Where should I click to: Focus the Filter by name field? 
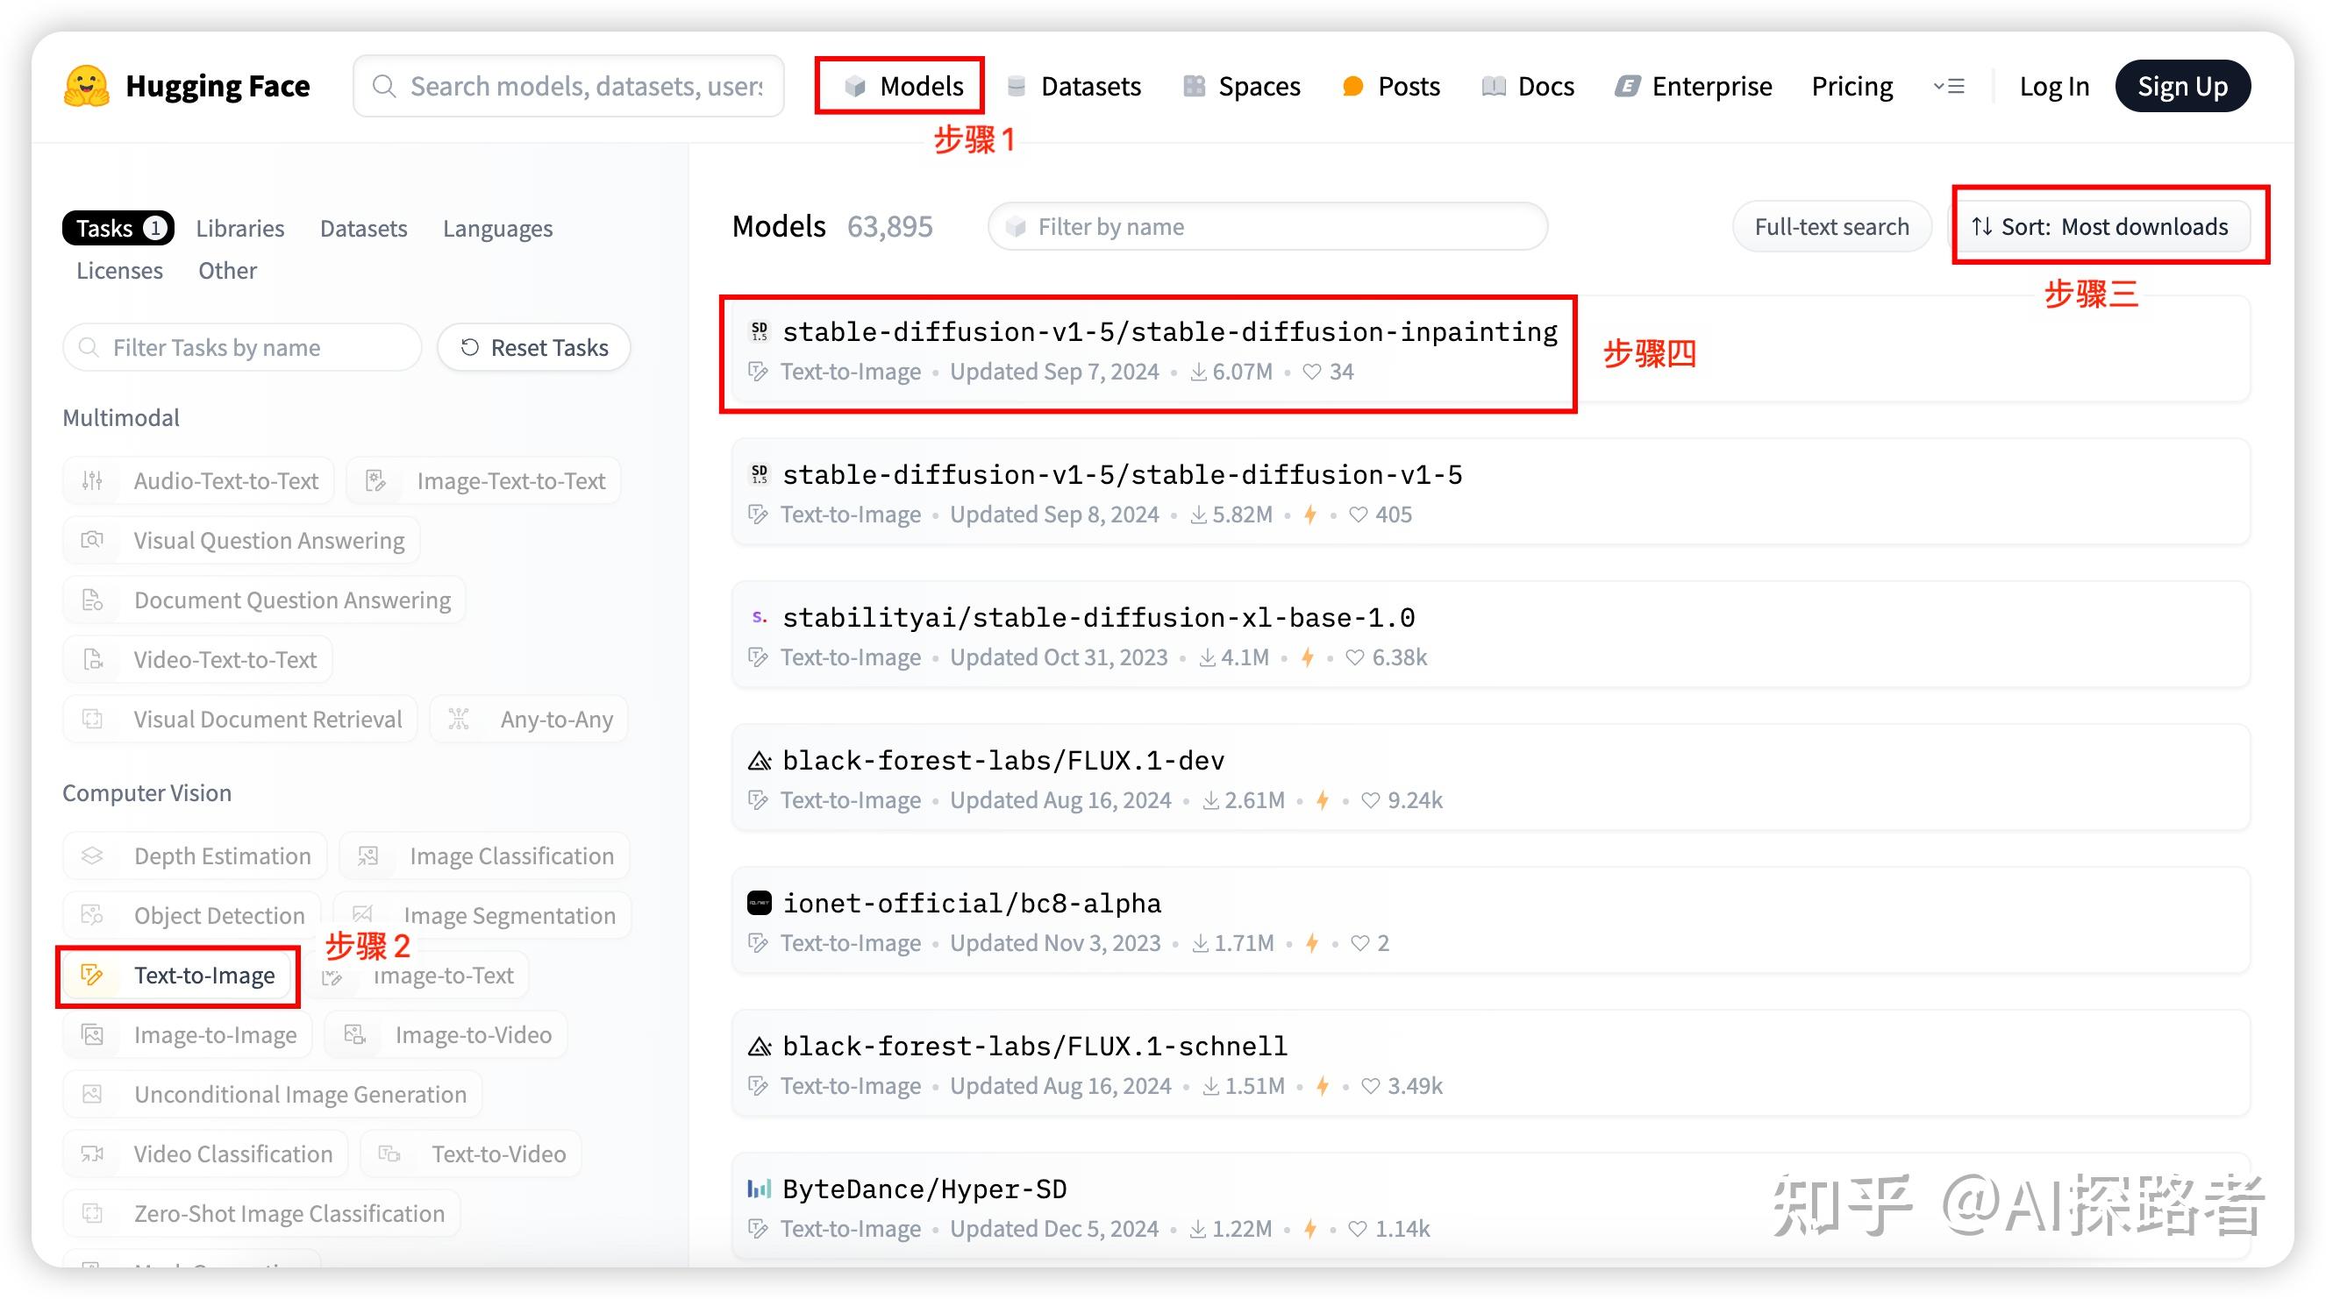point(1267,226)
